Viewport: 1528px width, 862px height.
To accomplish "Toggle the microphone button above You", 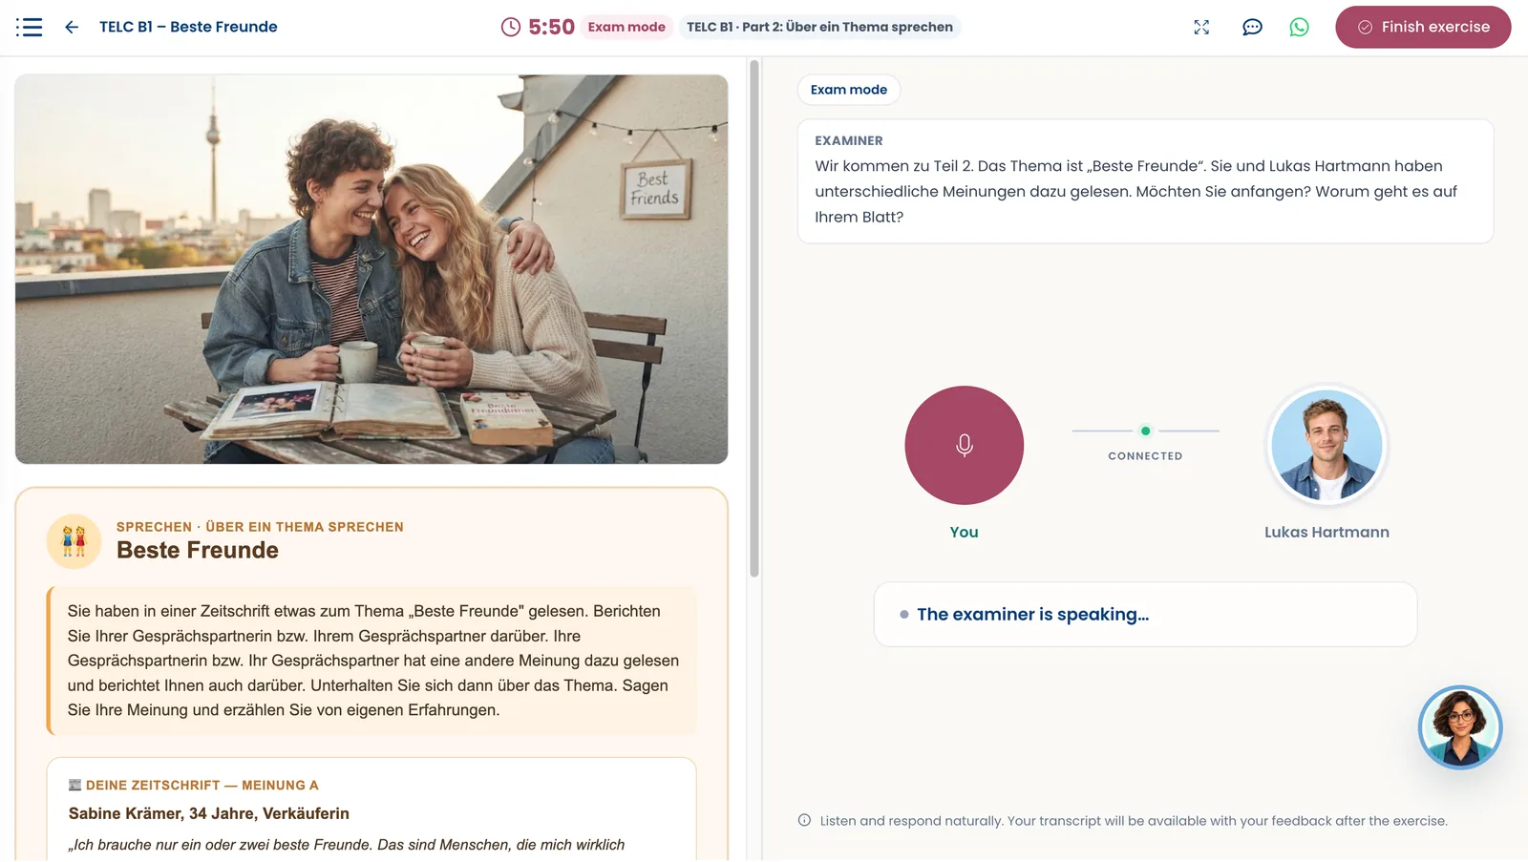I will (x=964, y=445).
